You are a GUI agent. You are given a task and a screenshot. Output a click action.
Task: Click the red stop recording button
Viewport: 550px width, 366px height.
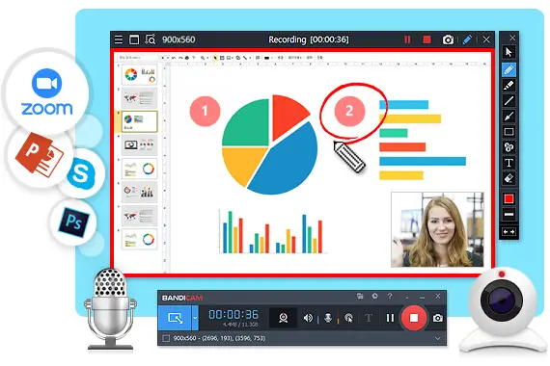[414, 318]
